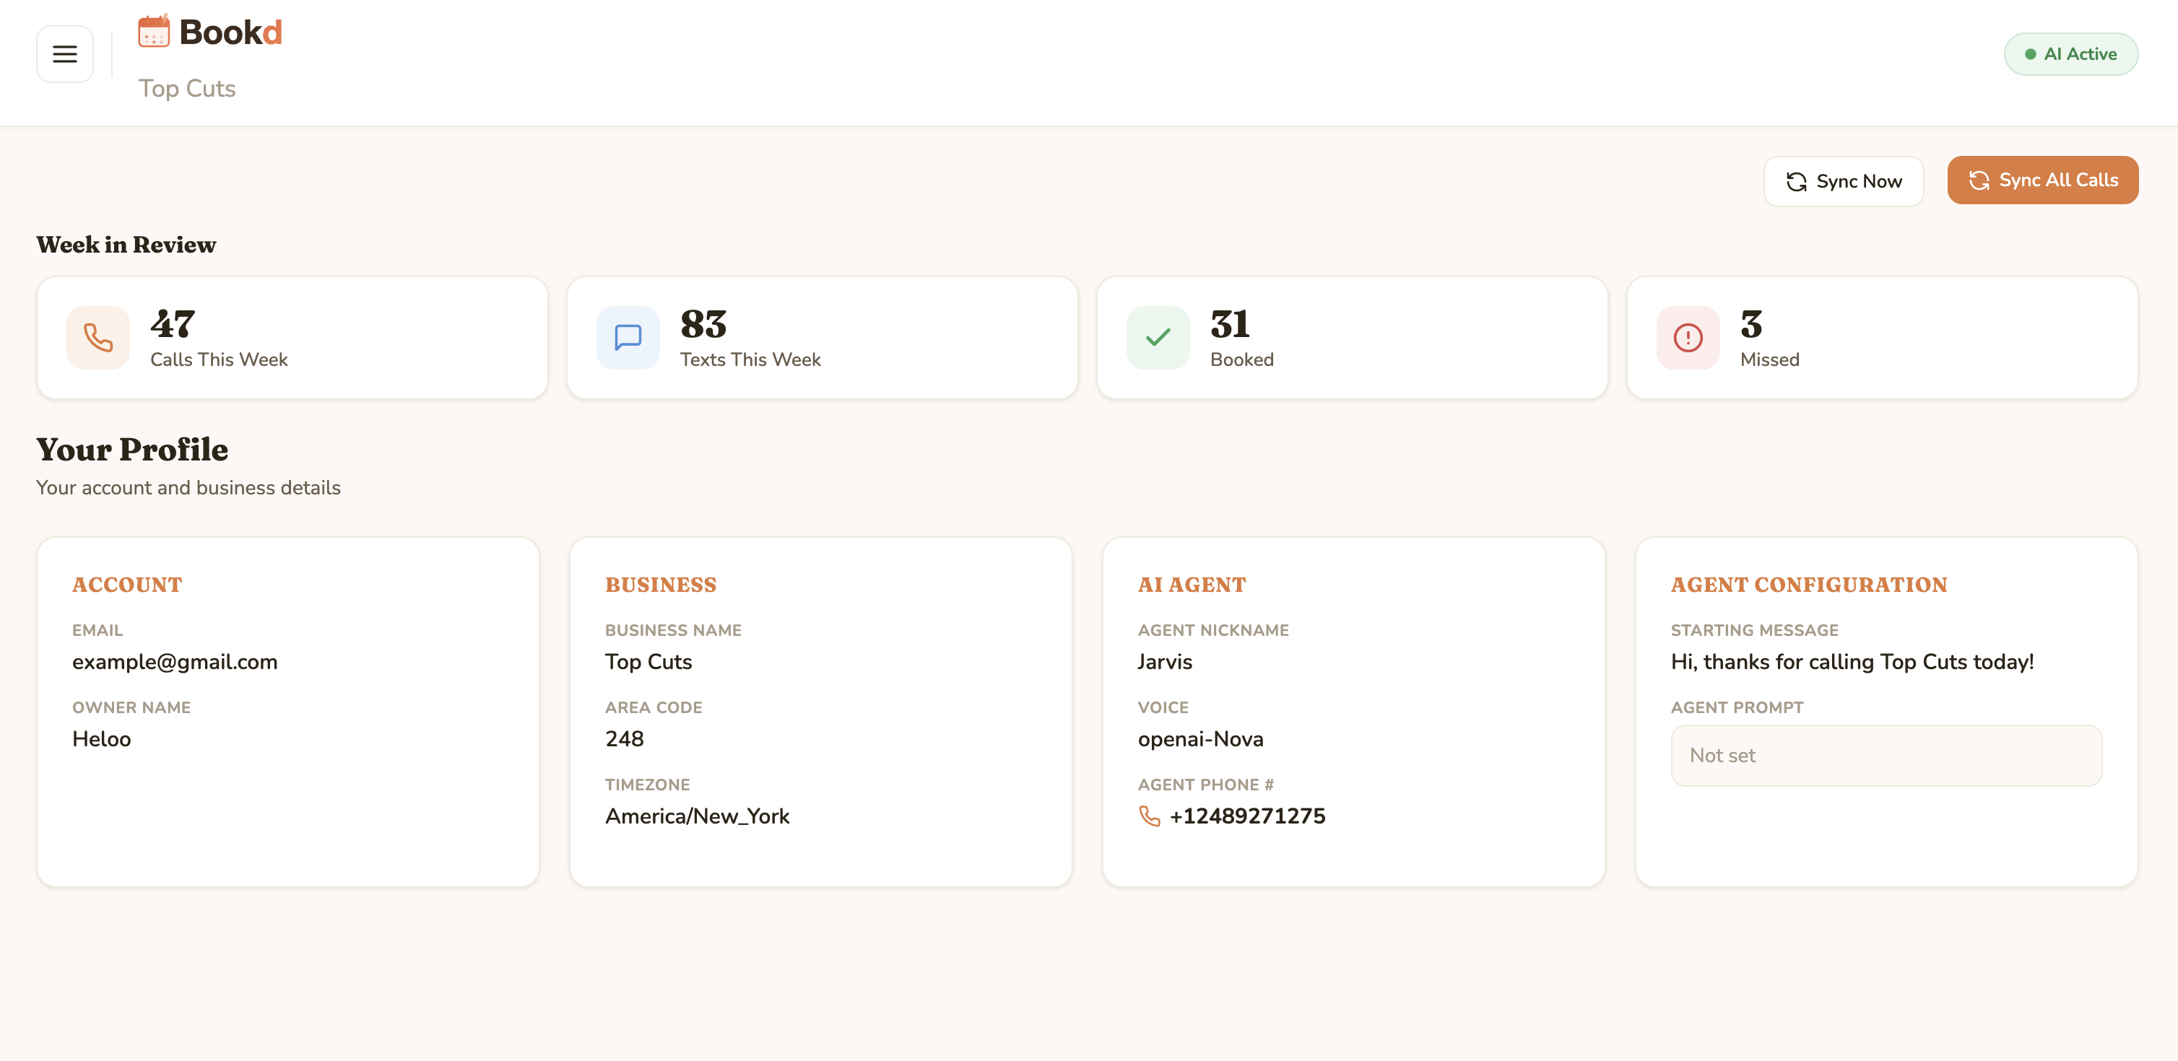2178x1061 pixels.
Task: Select the Top Cuts header subtitle
Action: [x=187, y=89]
